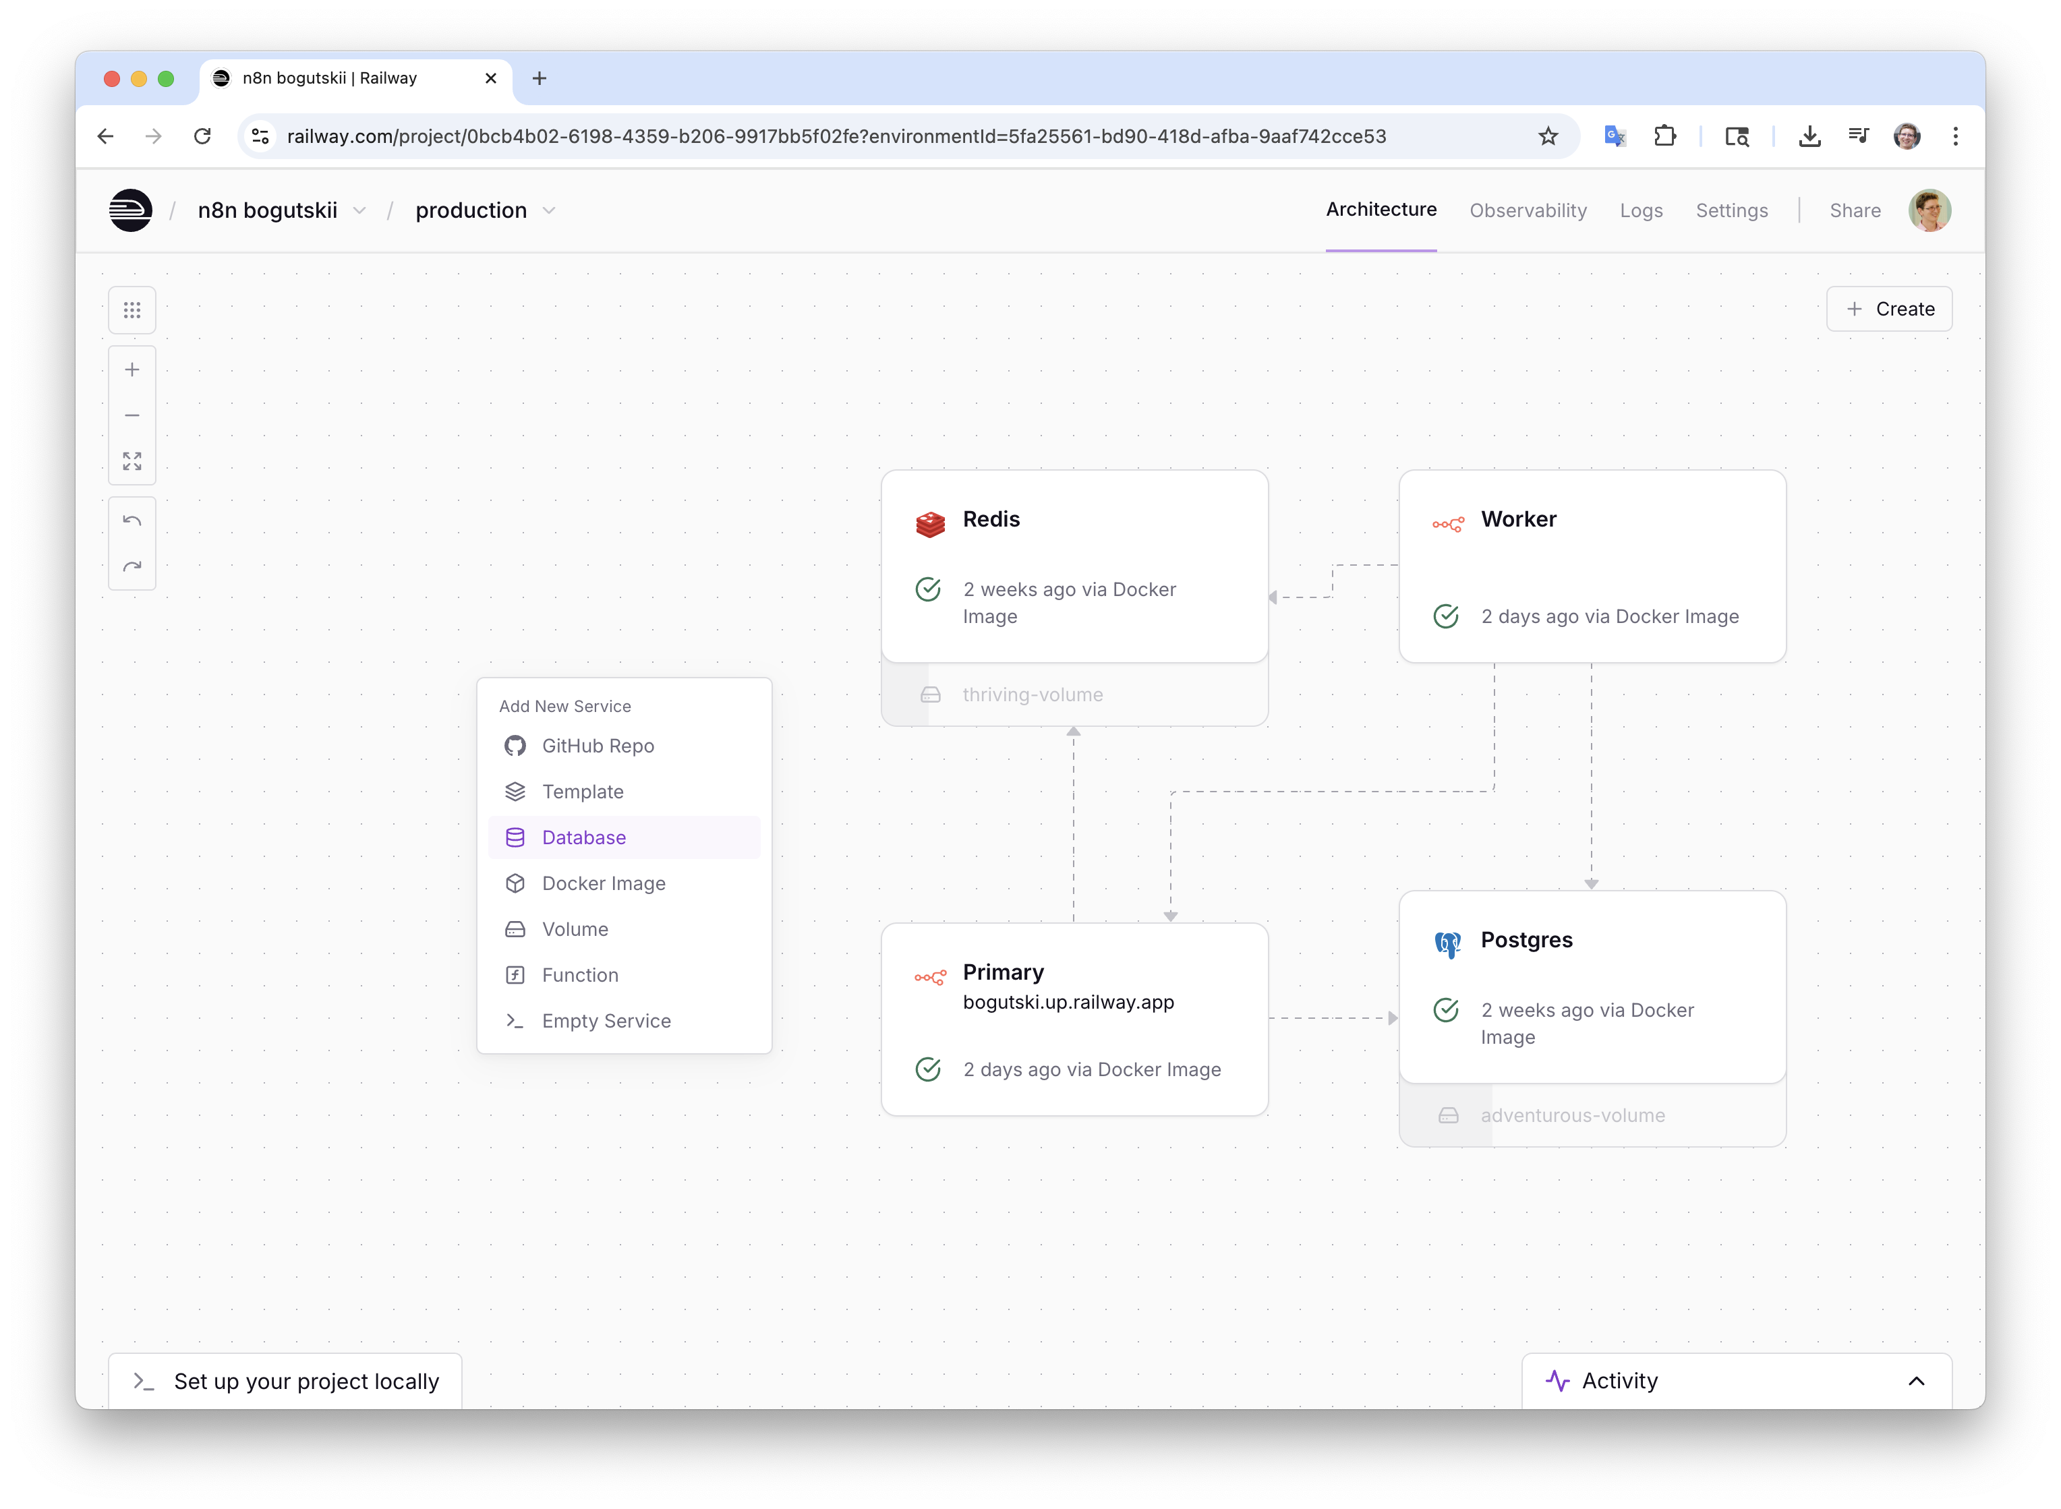Expand the n8n bogutskii project dropdown
The image size is (2061, 1509).
[360, 211]
